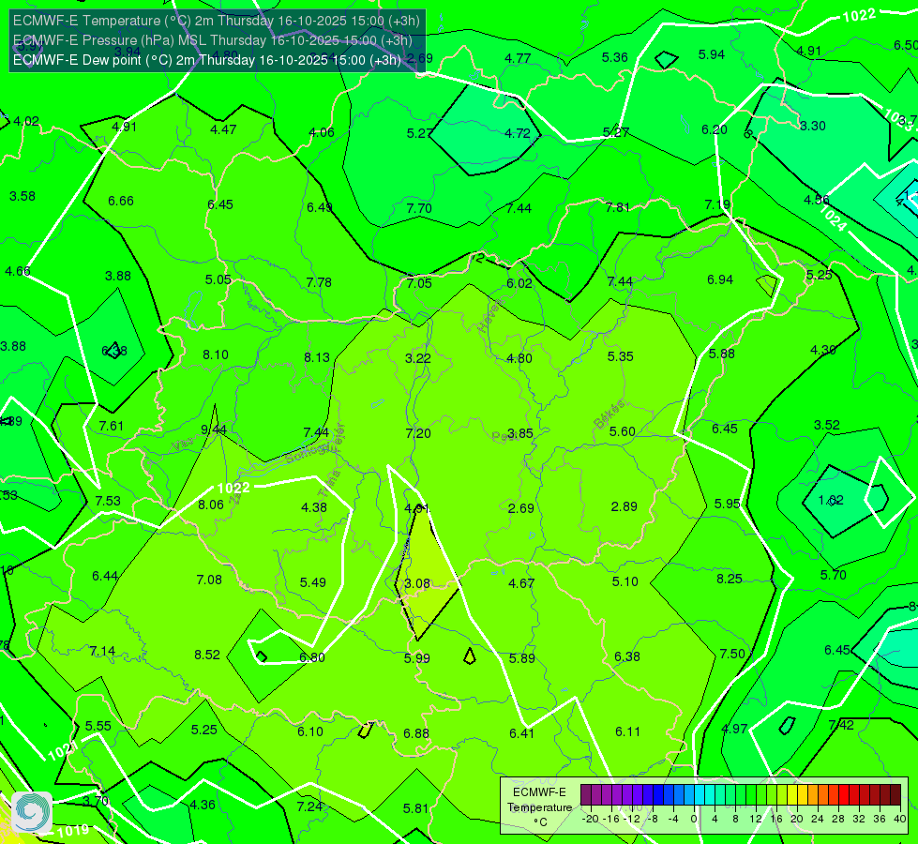Click the dew point value 3.30
Viewport: 918px width, 844px height.
[x=813, y=126]
